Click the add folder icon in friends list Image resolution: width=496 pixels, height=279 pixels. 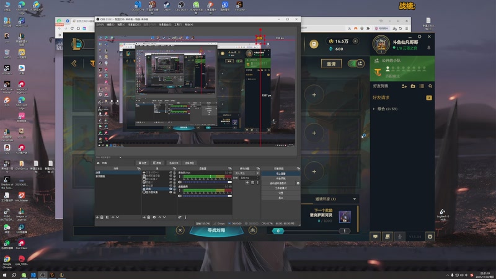pos(413,86)
